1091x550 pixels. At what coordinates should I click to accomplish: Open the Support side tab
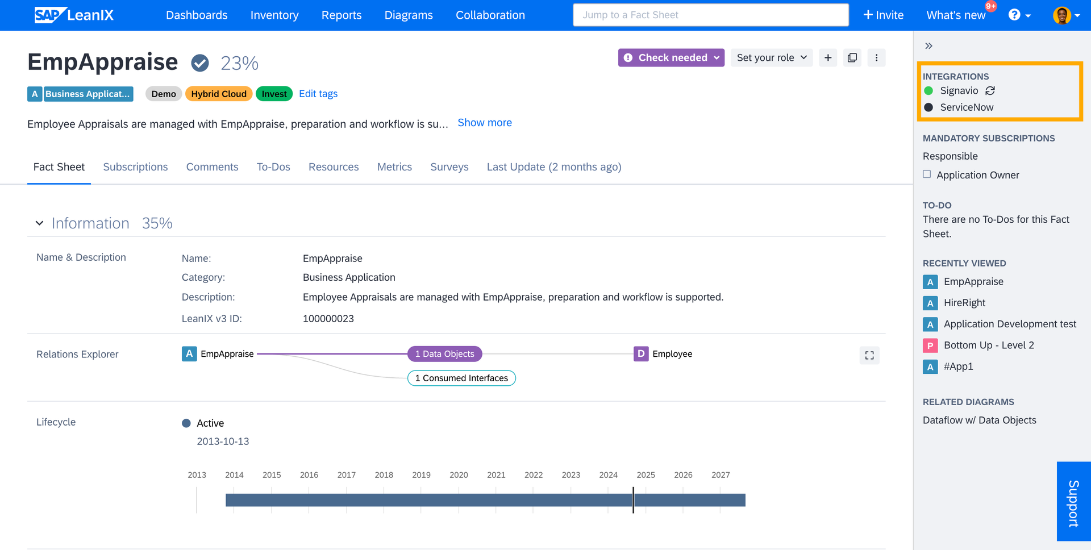click(x=1074, y=501)
